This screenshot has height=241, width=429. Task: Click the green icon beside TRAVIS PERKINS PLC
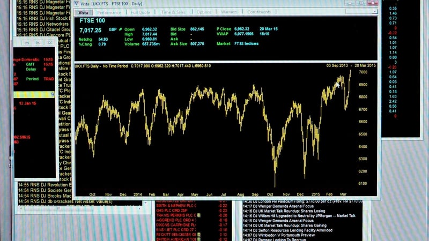199,215
